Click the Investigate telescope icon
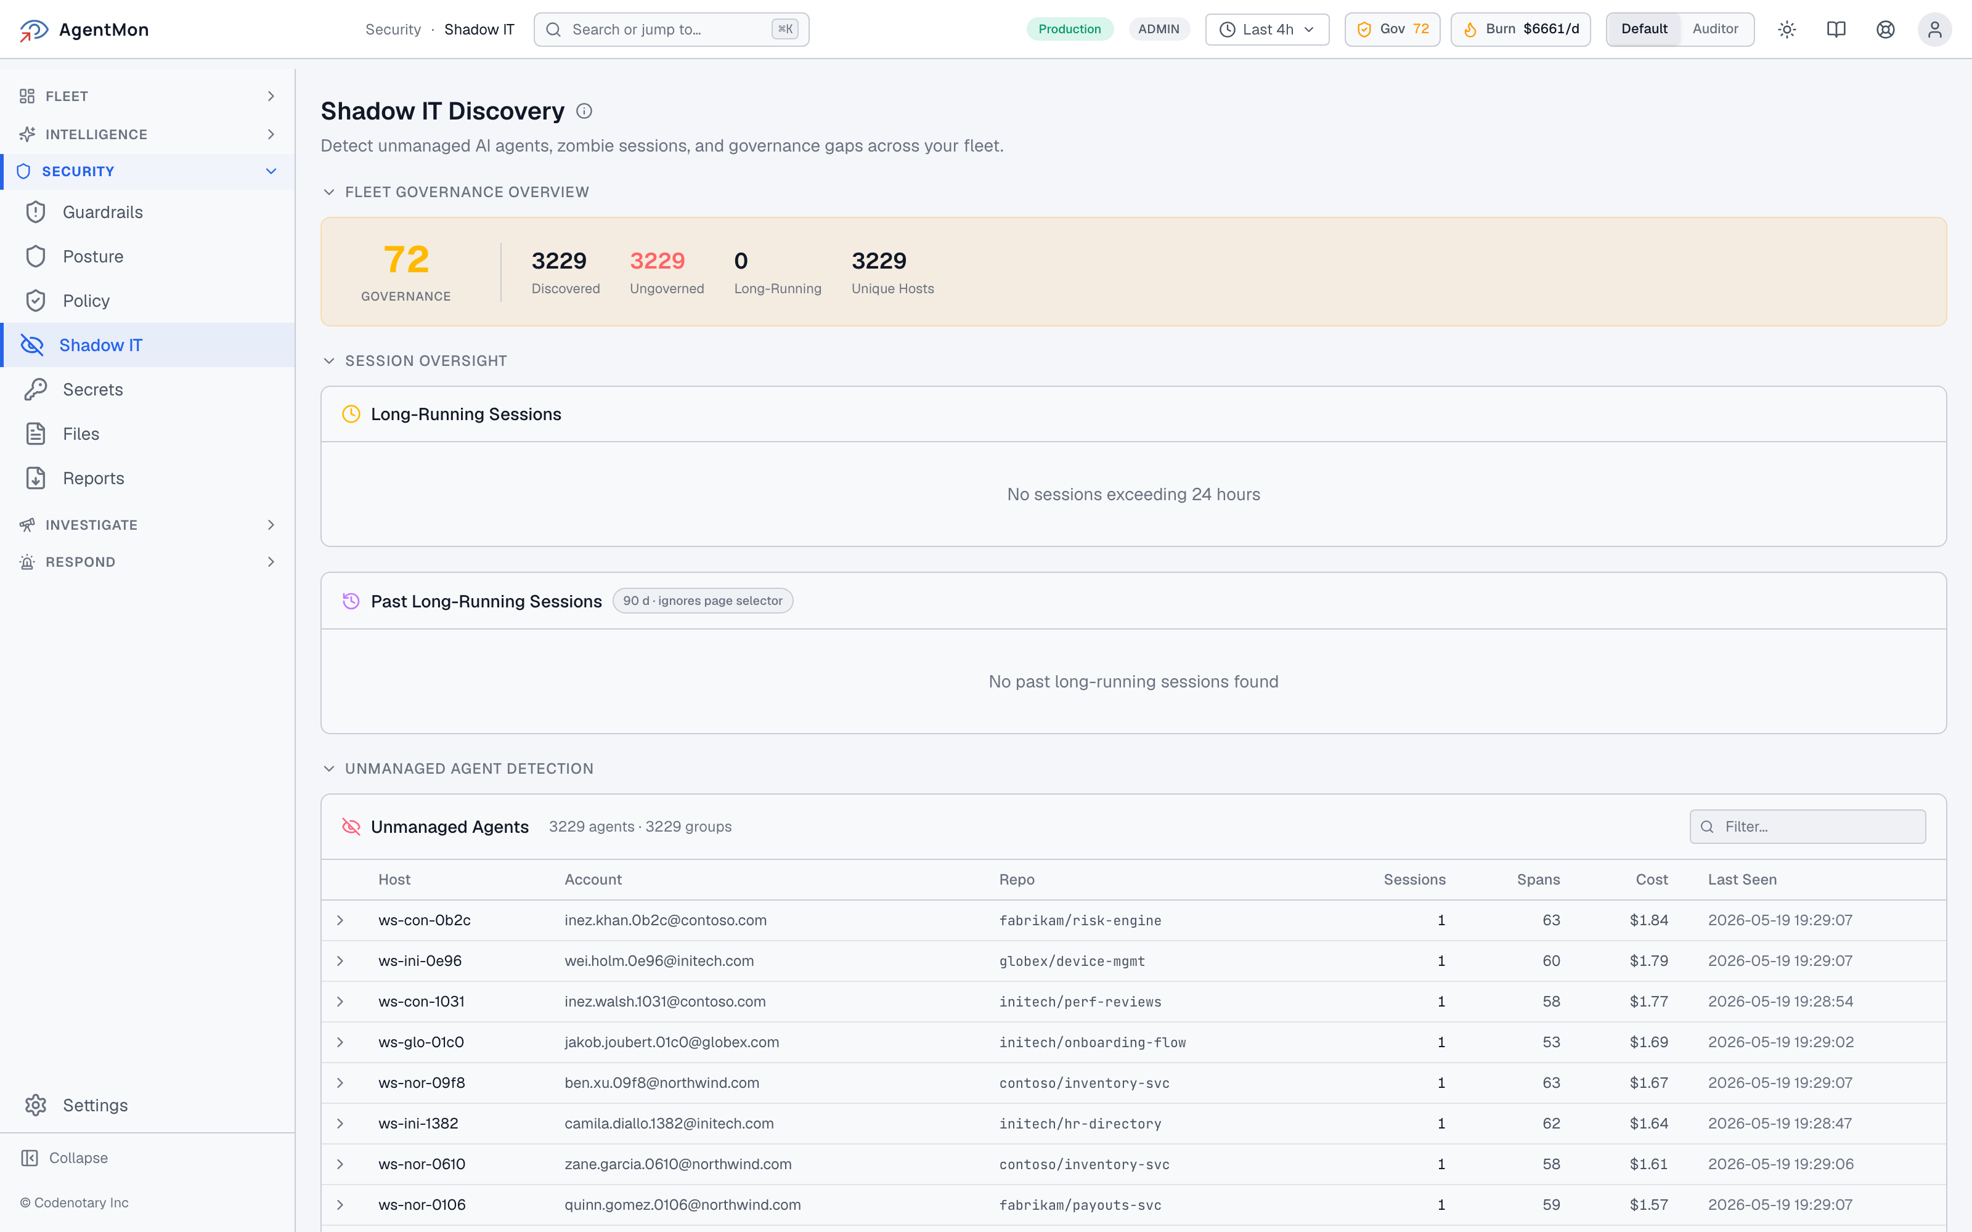This screenshot has height=1232, width=1972. coord(27,525)
